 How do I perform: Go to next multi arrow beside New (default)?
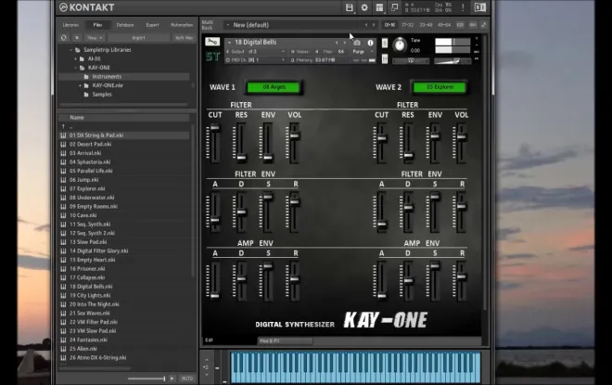[374, 25]
